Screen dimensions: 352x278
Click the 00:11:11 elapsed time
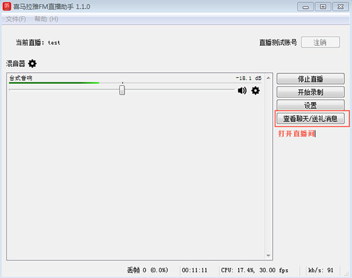click(194, 270)
